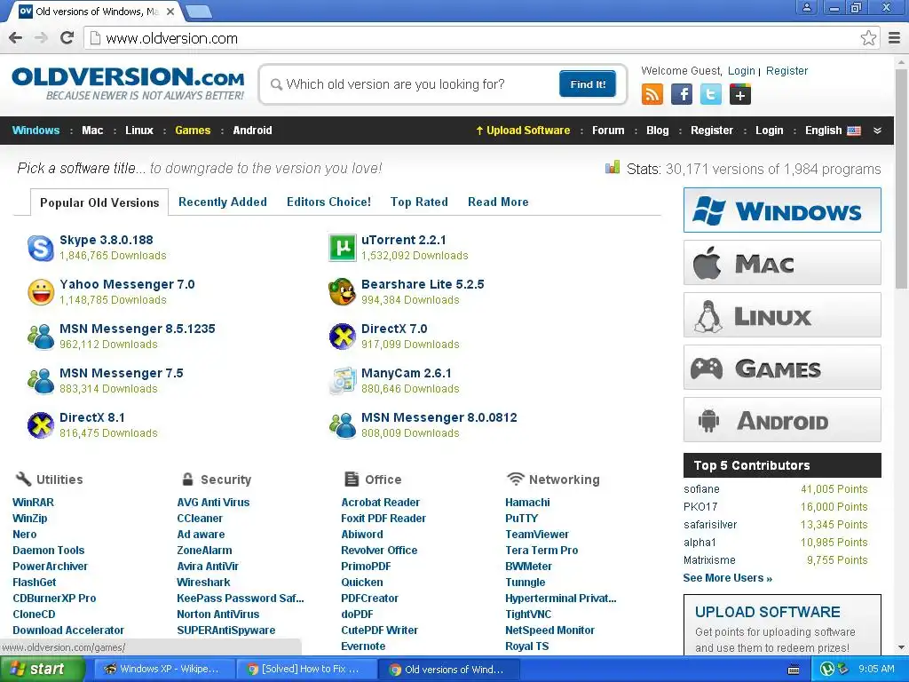Select Android in the navigation bar
The image size is (909, 682).
coord(252,131)
